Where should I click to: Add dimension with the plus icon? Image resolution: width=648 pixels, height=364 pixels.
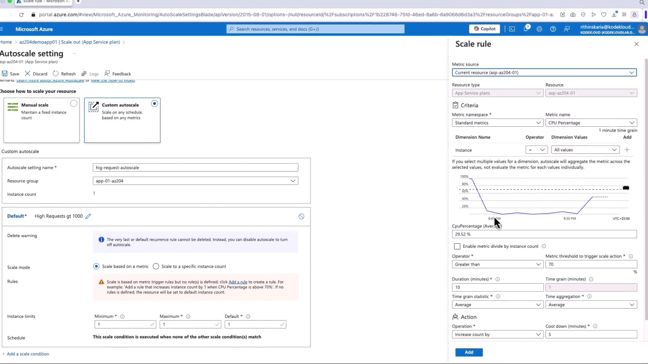tap(627, 150)
